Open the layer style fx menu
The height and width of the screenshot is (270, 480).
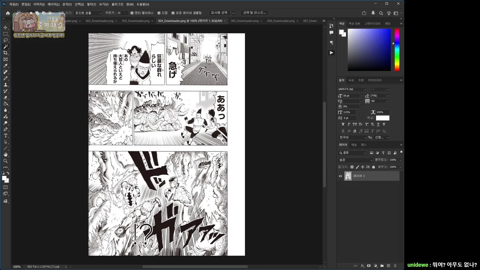coord(363,266)
